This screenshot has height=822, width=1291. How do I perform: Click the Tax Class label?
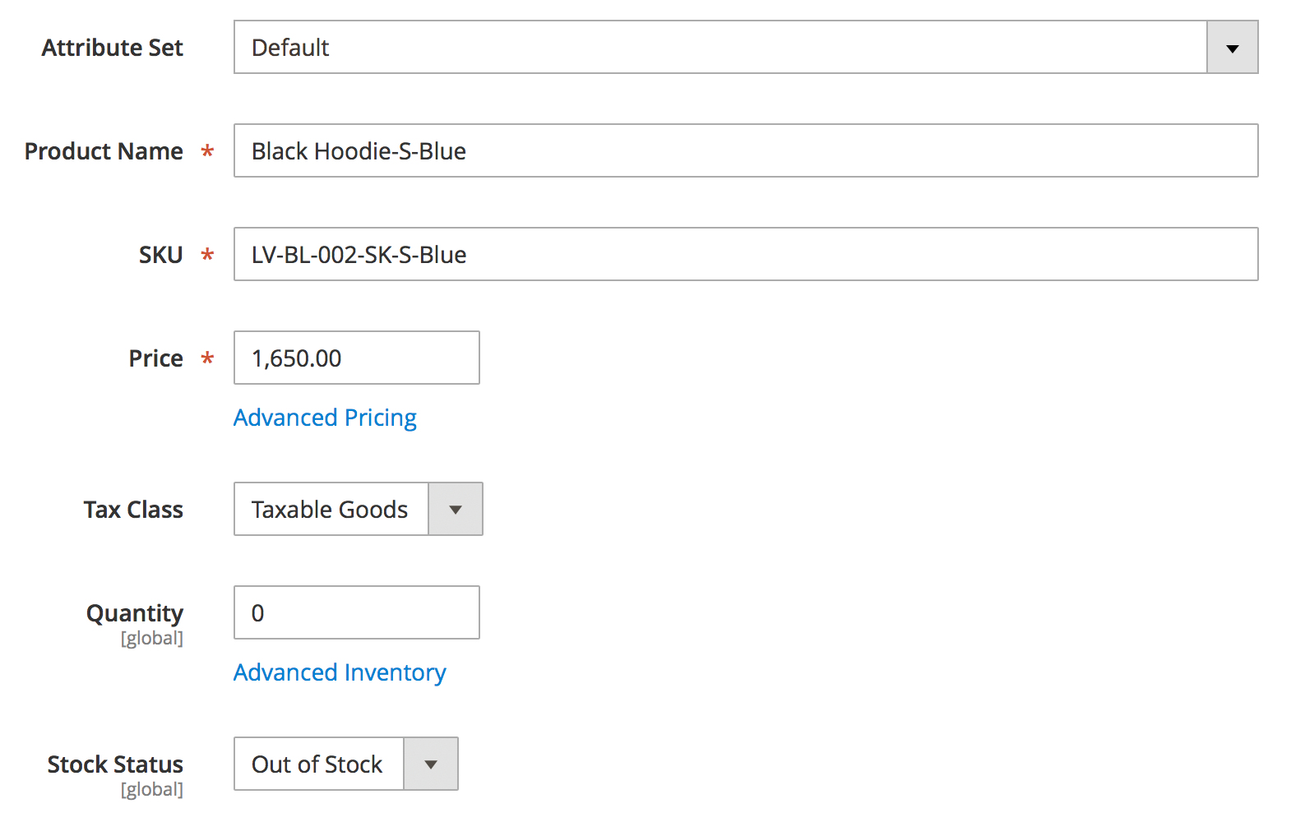133,510
